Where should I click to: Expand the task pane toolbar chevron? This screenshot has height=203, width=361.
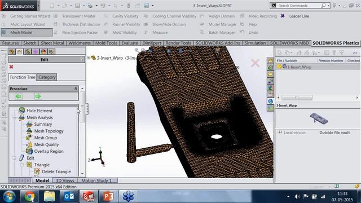355,53
